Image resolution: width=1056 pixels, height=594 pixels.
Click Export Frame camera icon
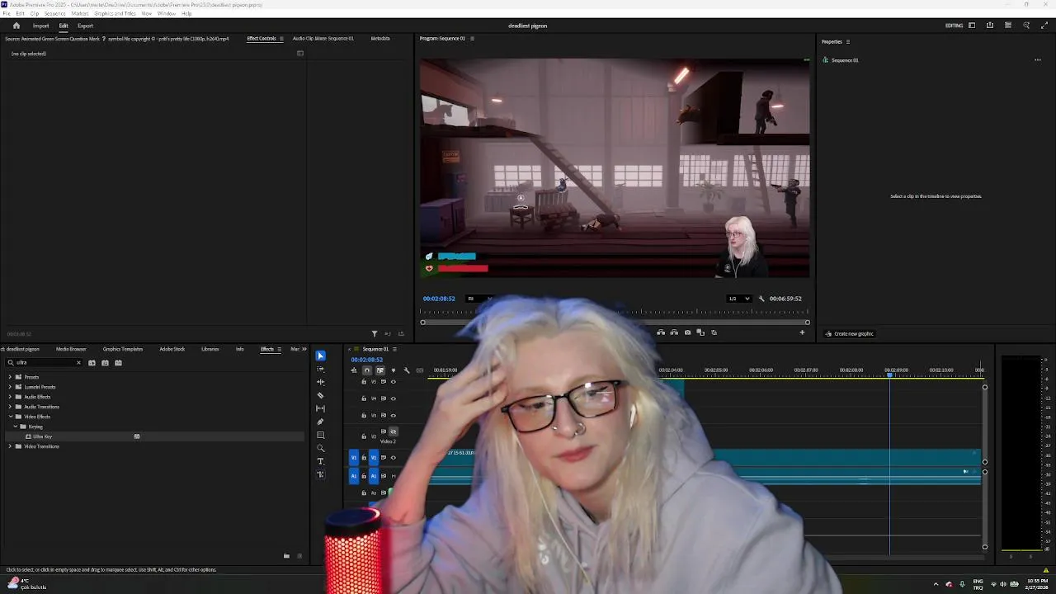[687, 332]
